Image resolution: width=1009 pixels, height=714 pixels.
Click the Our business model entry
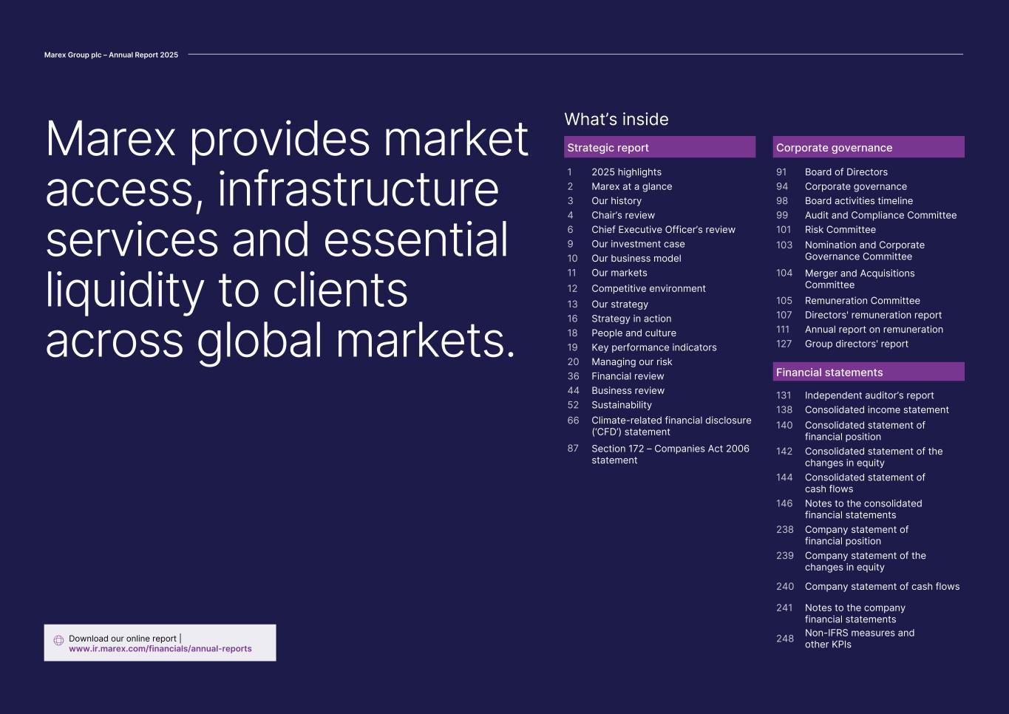[636, 259]
